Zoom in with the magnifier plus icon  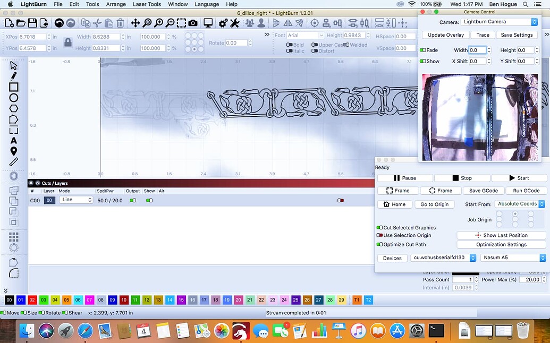(158, 23)
